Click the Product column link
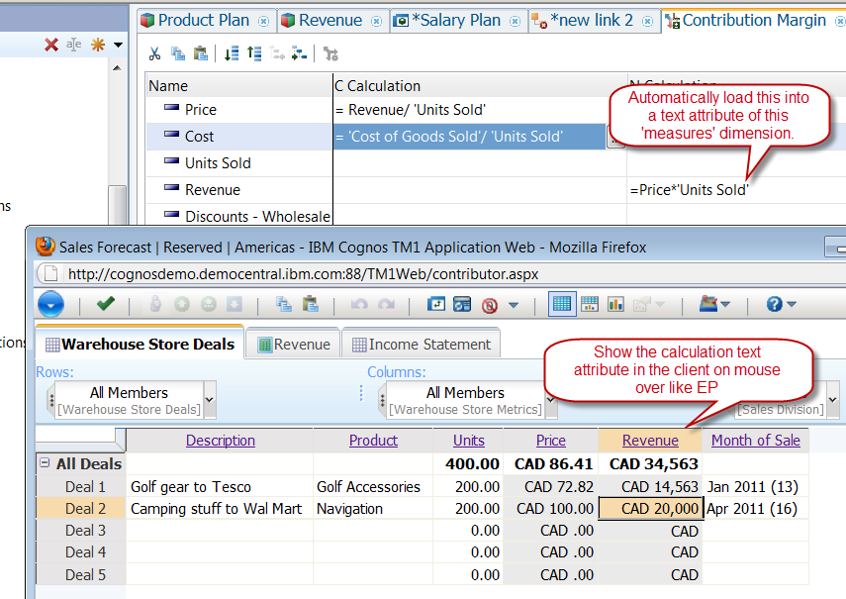846x599 pixels. coord(373,441)
